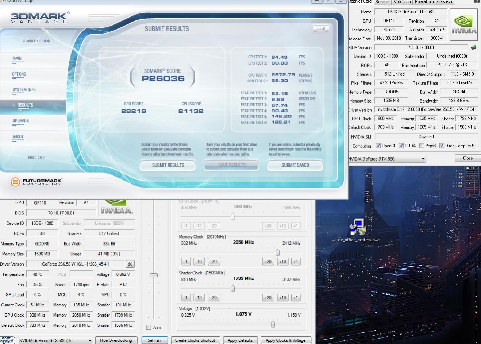Screen dimensions: 481x344
Task: Toggle the PhysX checkbox
Action: (x=422, y=146)
